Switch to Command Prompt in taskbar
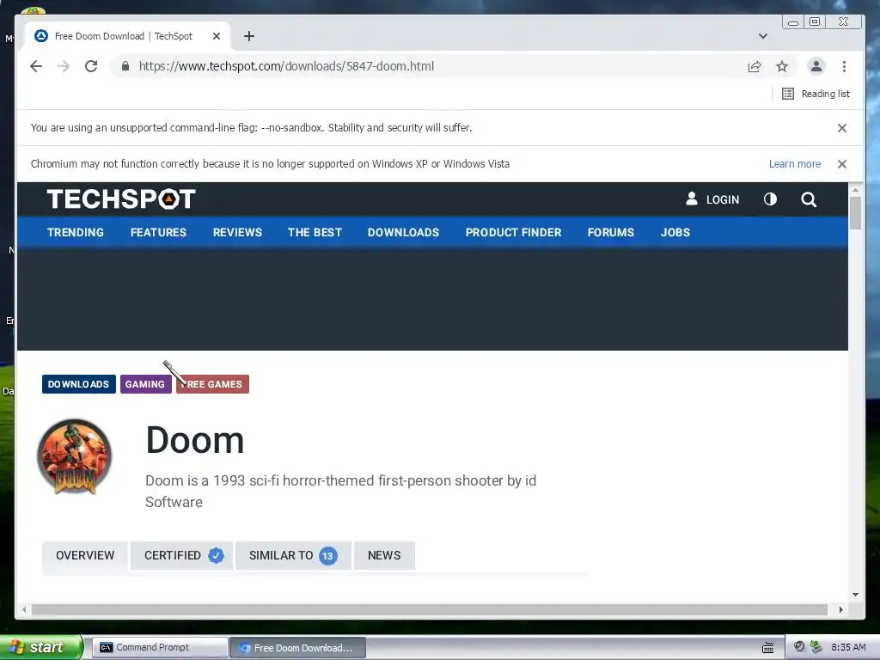Image resolution: width=880 pixels, height=660 pixels. [x=160, y=648]
